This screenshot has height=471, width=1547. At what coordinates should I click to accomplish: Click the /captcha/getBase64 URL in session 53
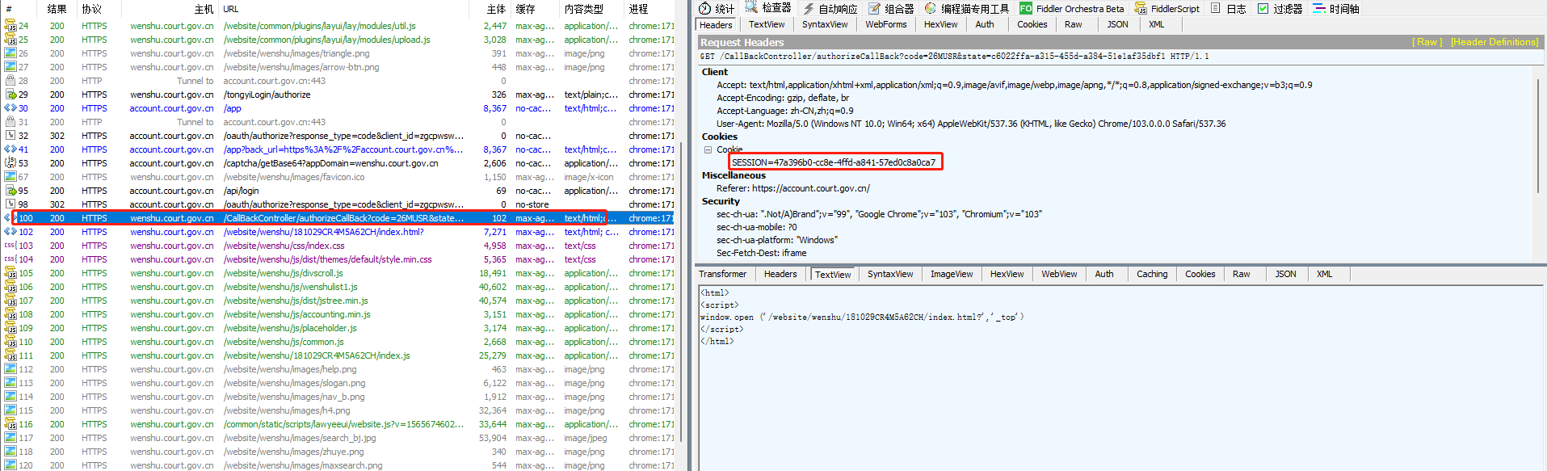[x=330, y=163]
